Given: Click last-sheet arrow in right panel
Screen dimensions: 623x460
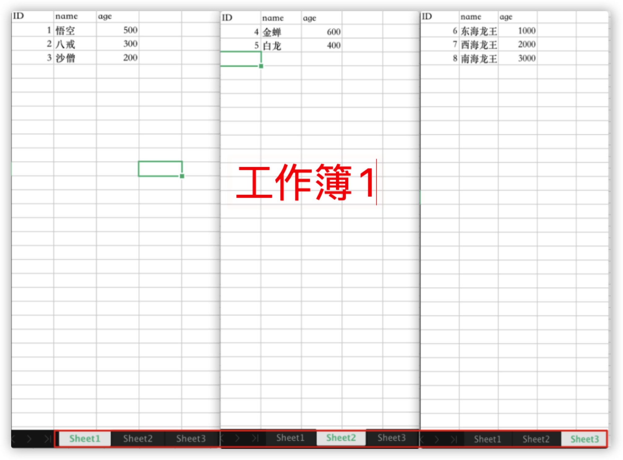Looking at the screenshot, I should point(454,439).
